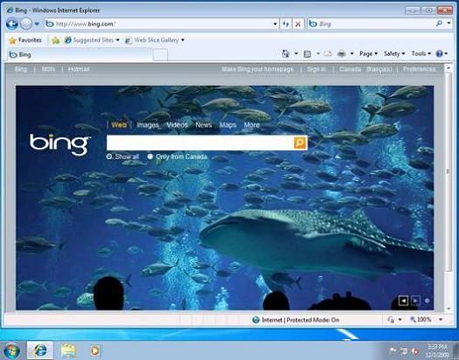The width and height of the screenshot is (459, 360).
Task: Open Windows Explorer folder taskbar icon
Action: [68, 350]
